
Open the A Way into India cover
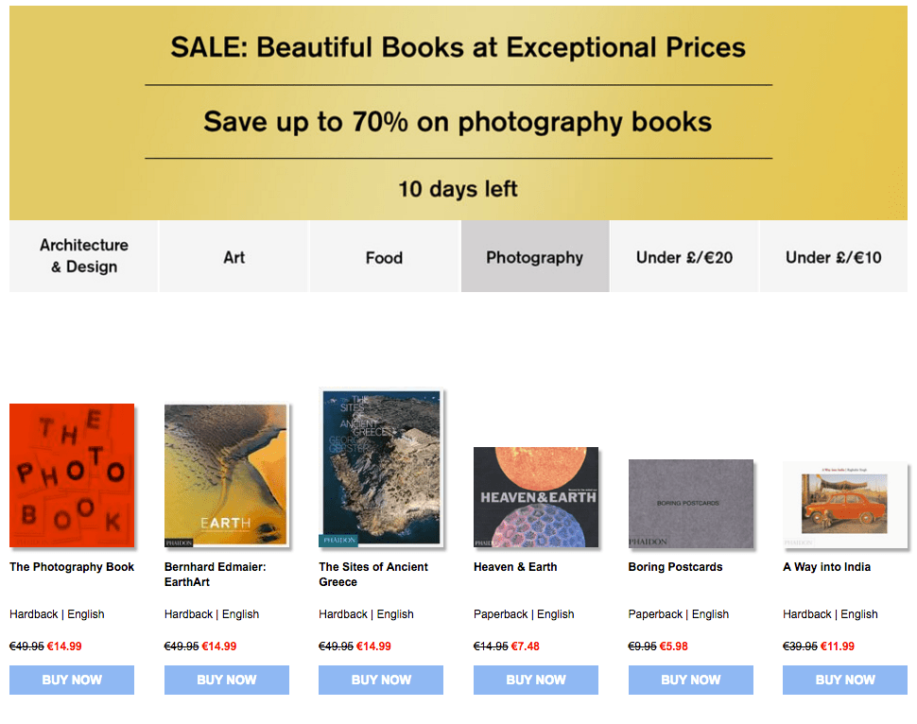coord(845,505)
